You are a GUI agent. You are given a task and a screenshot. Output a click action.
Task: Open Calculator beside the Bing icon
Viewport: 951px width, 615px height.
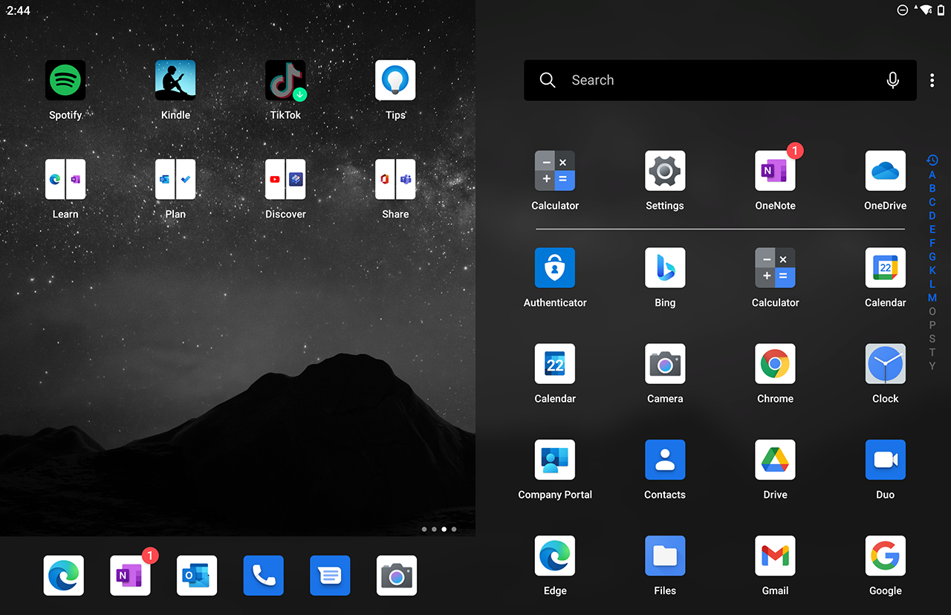tap(775, 267)
